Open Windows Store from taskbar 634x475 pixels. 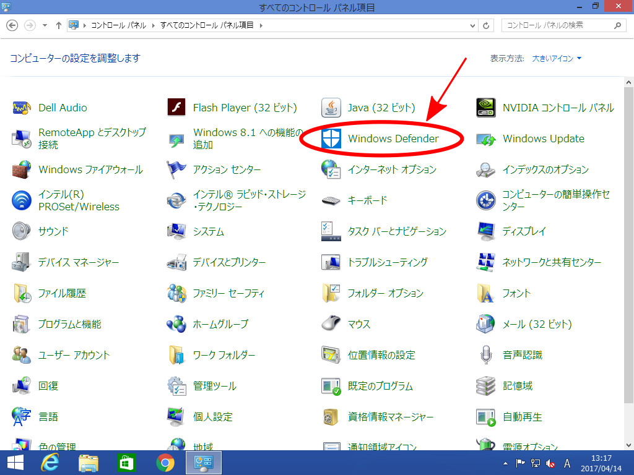[x=126, y=463]
